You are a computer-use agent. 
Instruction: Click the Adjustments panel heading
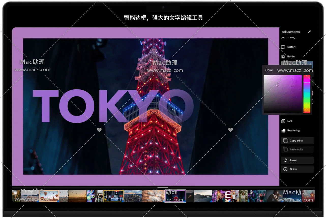[x=291, y=32]
